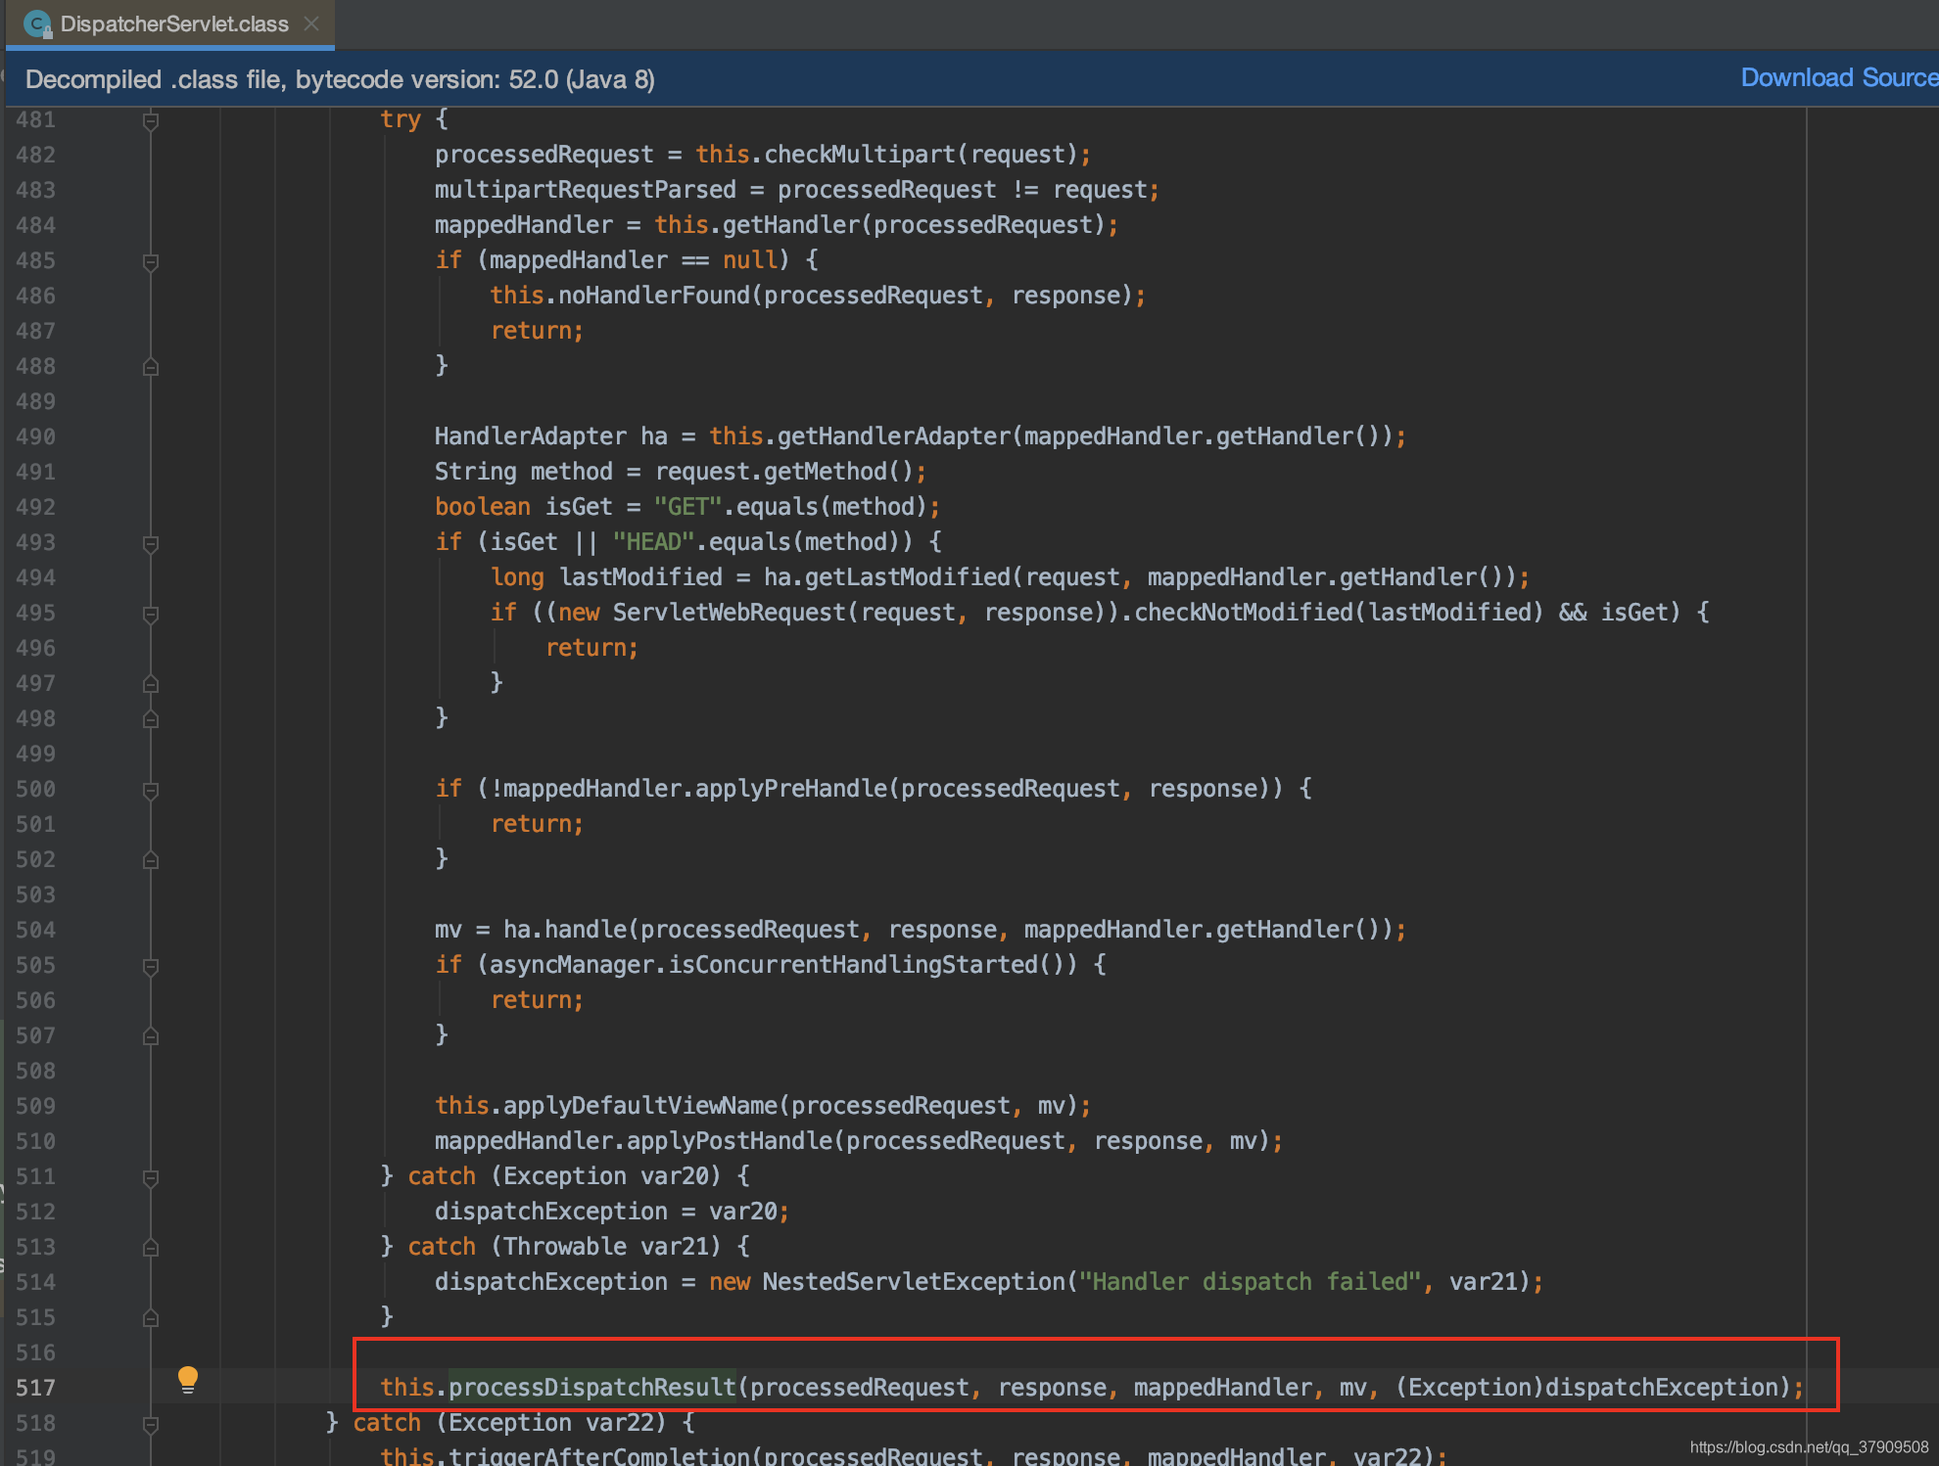
Task: Click the "HEAD" string literal
Action: [x=653, y=542]
